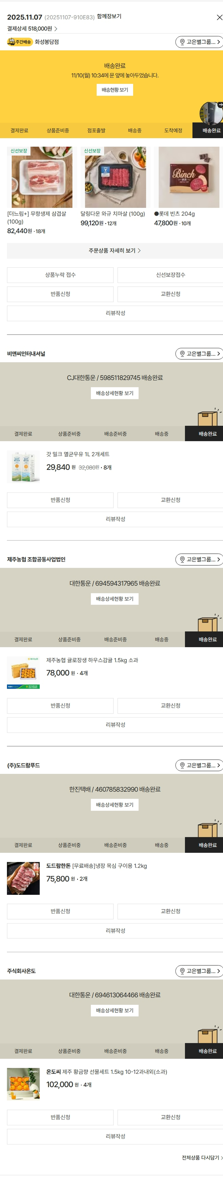This screenshot has height=1179, width=223.
Task: Expand 주문상품 자세히 보기
Action: [x=115, y=251]
